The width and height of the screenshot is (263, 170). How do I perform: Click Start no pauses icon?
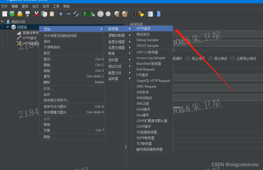coord(93,14)
